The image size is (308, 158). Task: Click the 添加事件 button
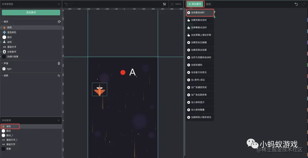[195, 4]
